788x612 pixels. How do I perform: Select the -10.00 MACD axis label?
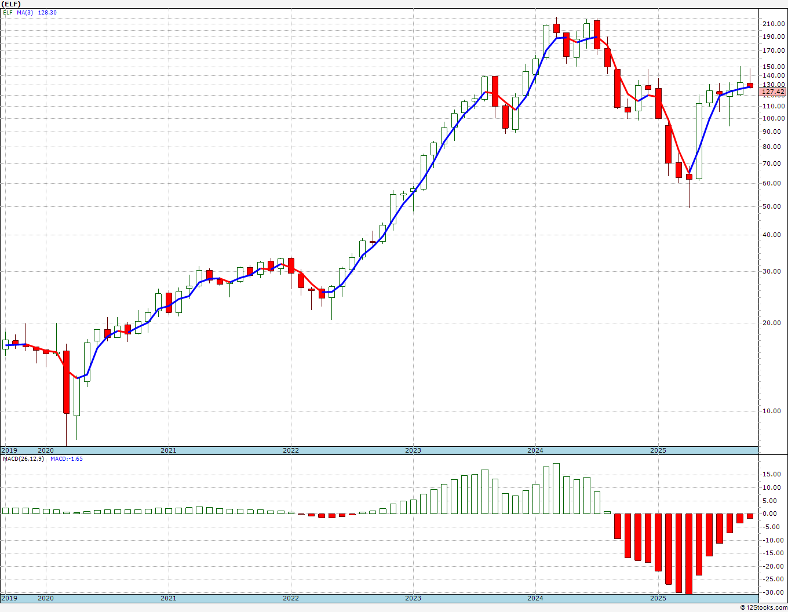click(774, 540)
